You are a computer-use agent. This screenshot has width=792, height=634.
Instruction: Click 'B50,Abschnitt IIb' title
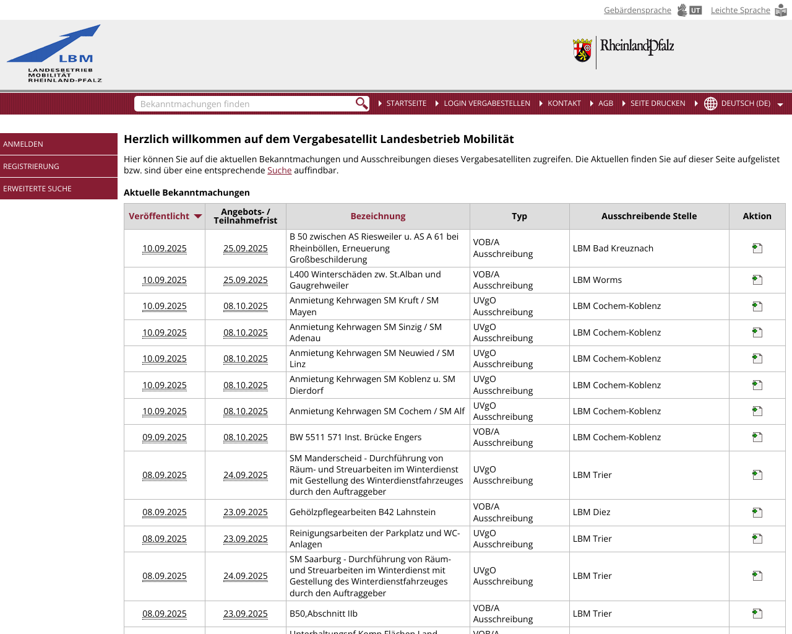(x=324, y=614)
